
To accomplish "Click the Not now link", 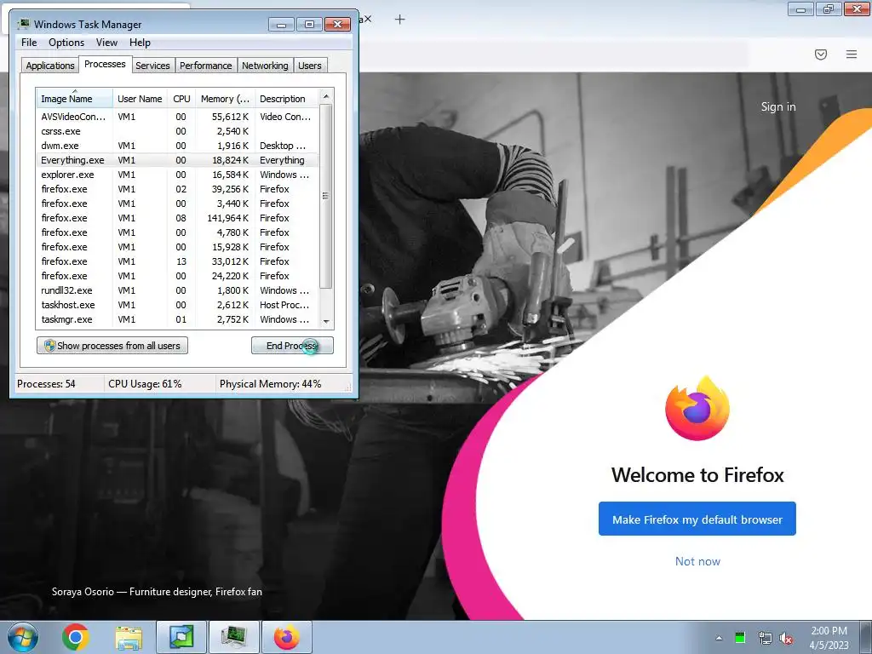I will coord(697,561).
